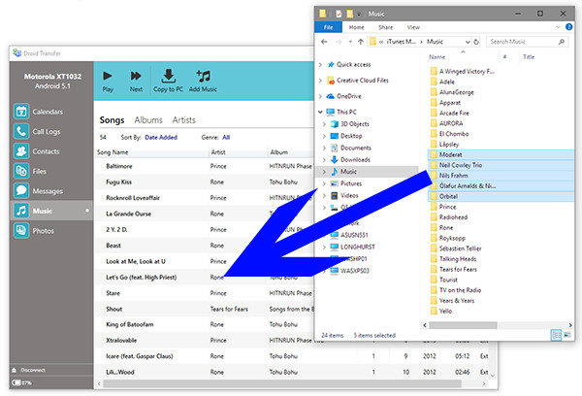Switch to the Albums tab
The width and height of the screenshot is (582, 396).
148,120
